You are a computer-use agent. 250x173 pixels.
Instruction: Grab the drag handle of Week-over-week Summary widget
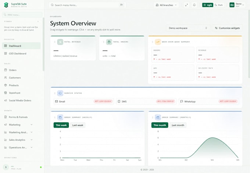pos(153,42)
